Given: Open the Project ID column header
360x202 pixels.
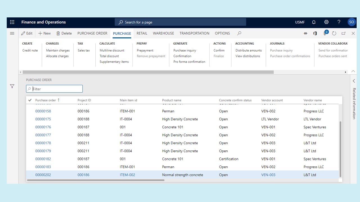Looking at the screenshot, I should (84, 100).
